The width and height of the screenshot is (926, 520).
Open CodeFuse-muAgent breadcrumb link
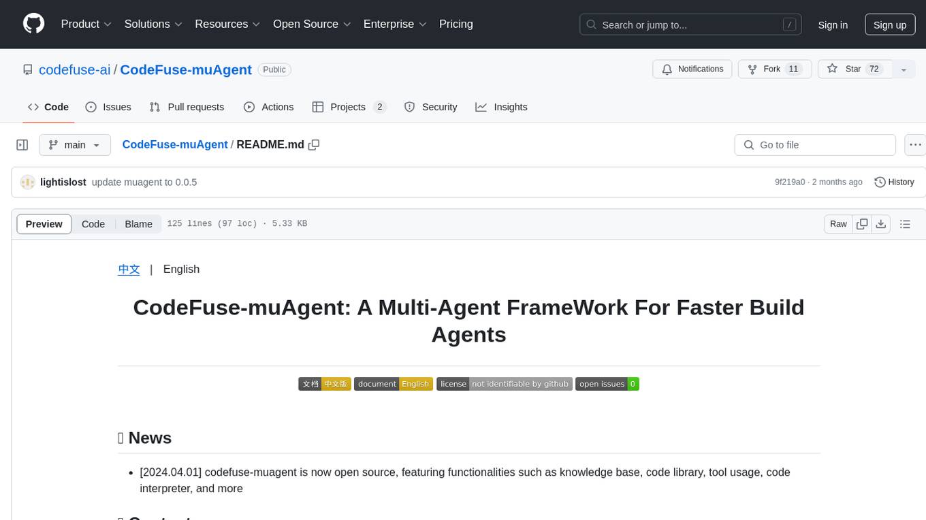(x=175, y=145)
